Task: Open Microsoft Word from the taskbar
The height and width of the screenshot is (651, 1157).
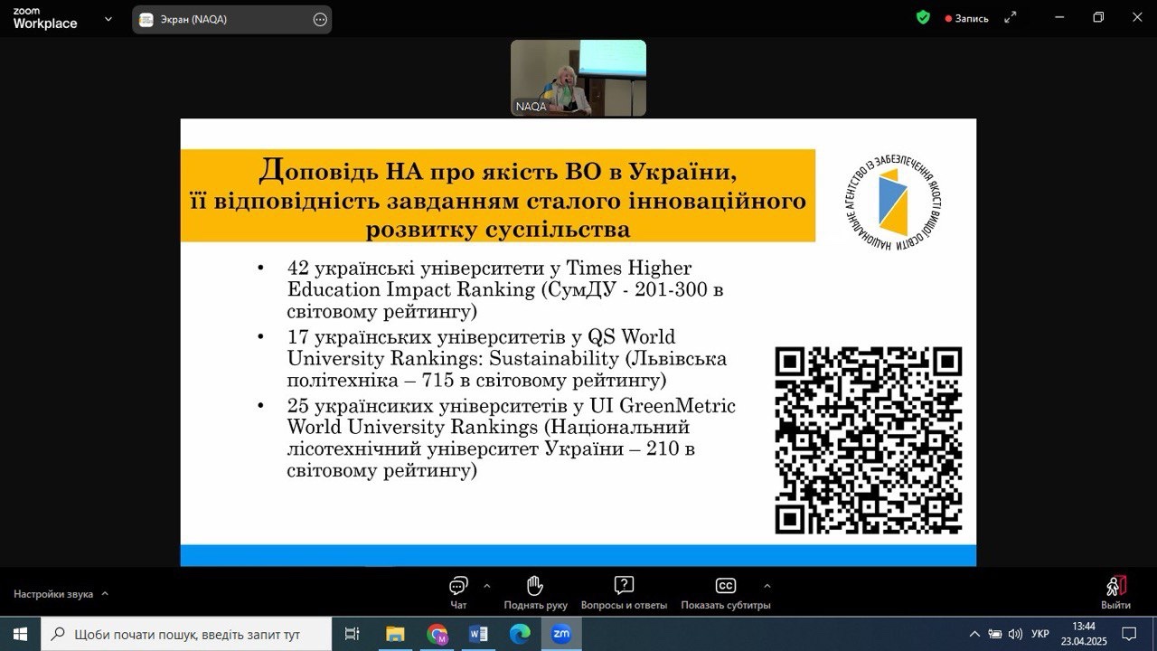Action: [x=478, y=634]
